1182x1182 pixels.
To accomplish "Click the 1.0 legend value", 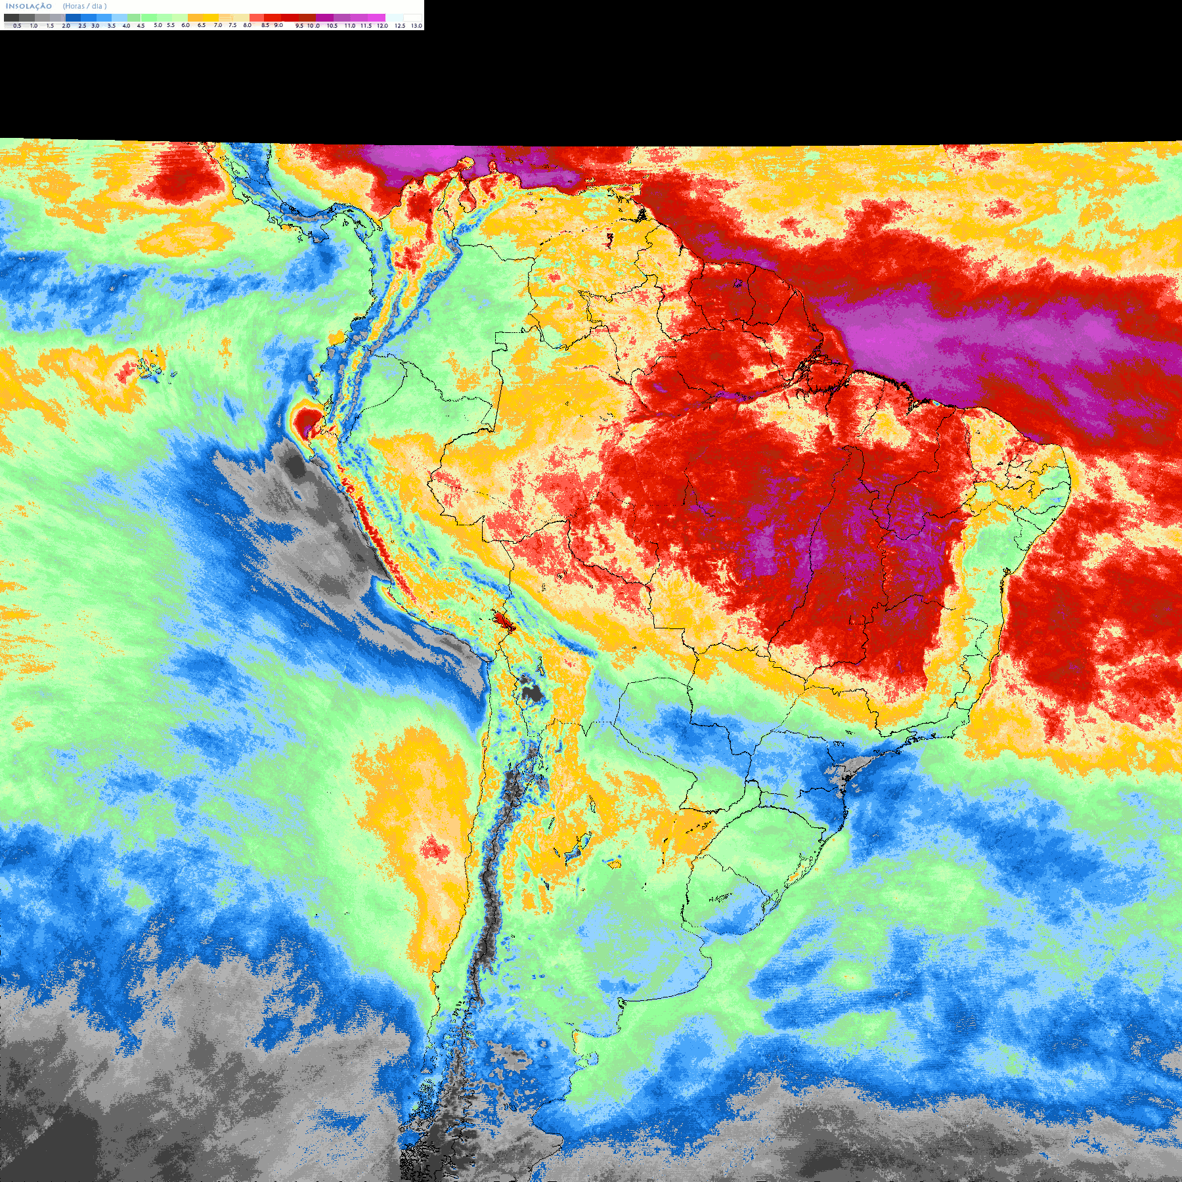I will [x=33, y=26].
